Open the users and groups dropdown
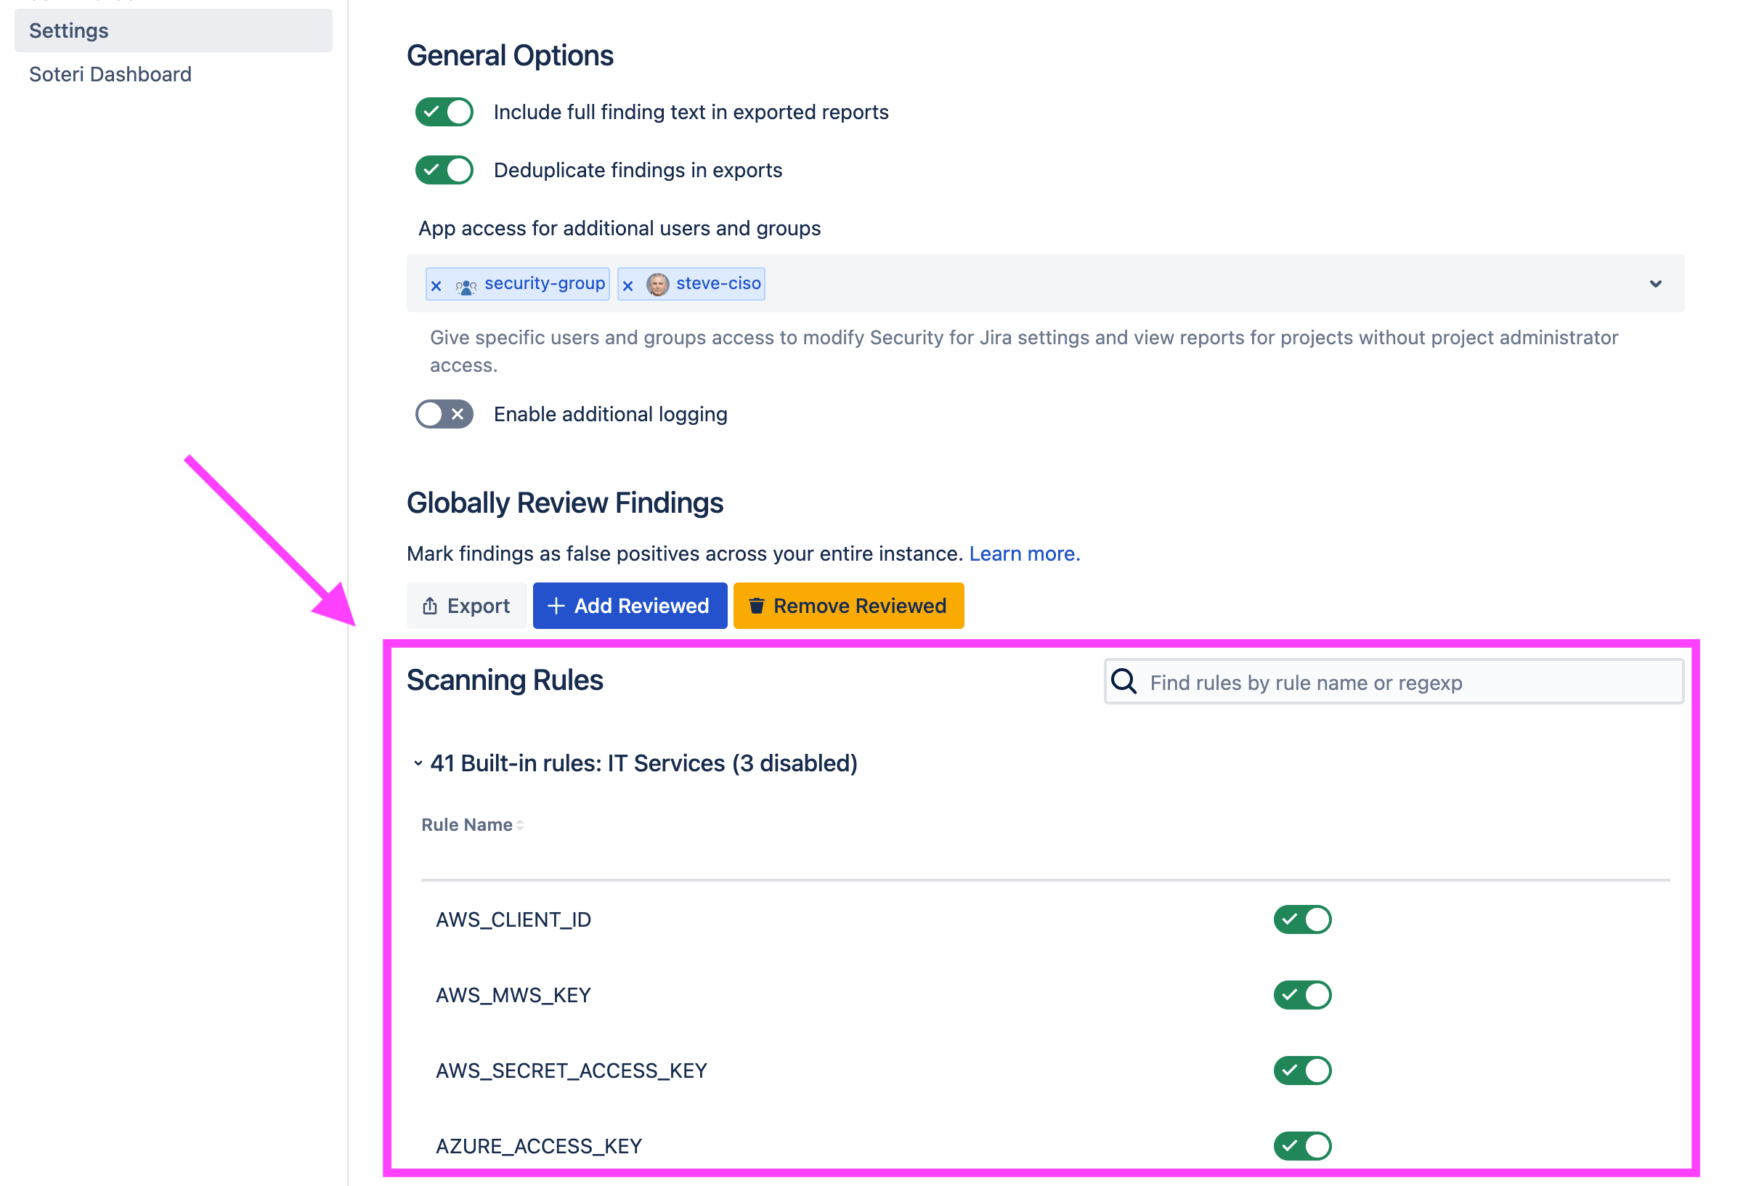Viewport: 1743px width, 1186px height. tap(1655, 283)
